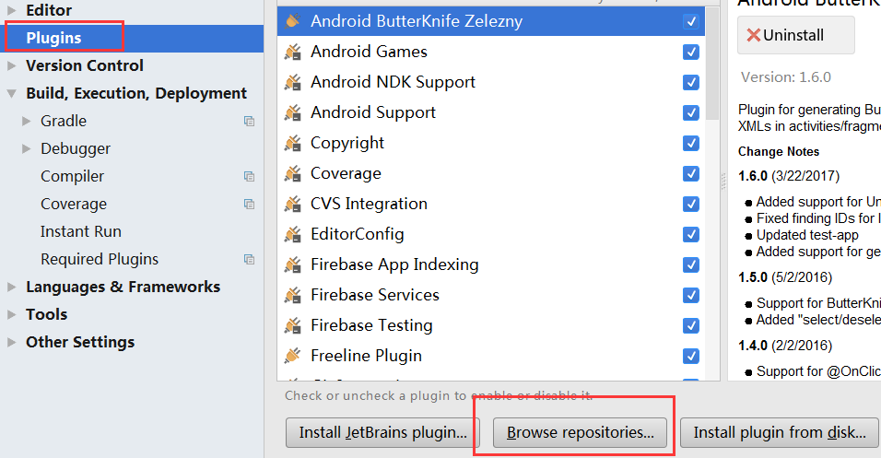881x458 pixels.
Task: Click the Android Games plugin icon
Action: 293,52
